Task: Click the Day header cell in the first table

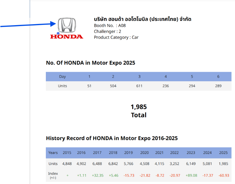Action: click(62, 77)
